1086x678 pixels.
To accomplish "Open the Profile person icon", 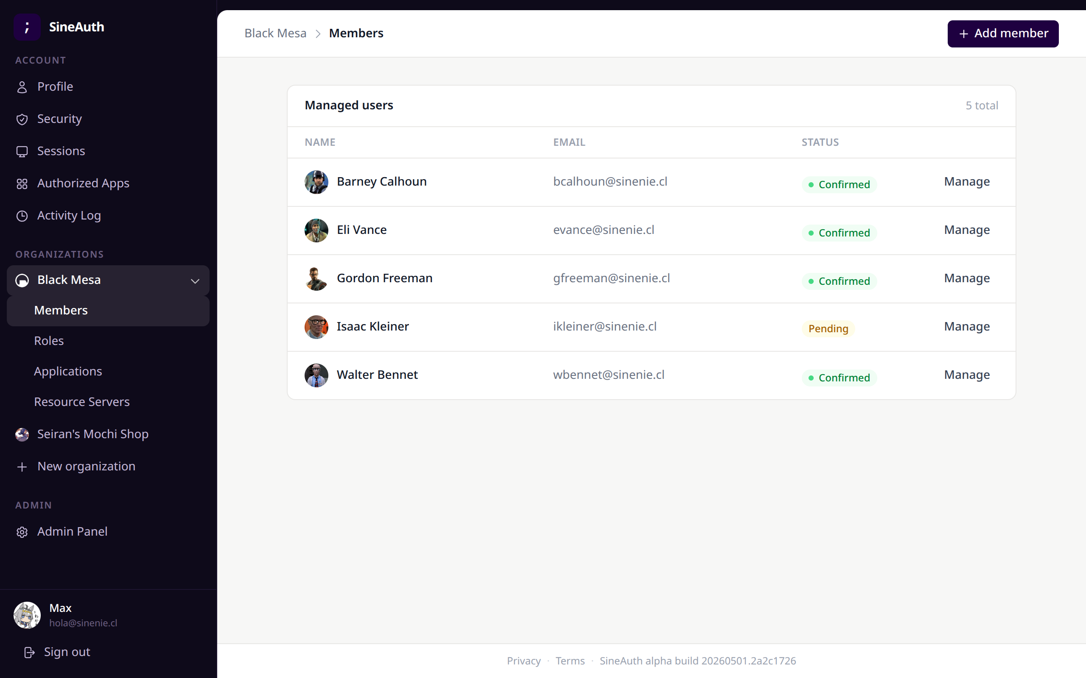I will pos(22,87).
